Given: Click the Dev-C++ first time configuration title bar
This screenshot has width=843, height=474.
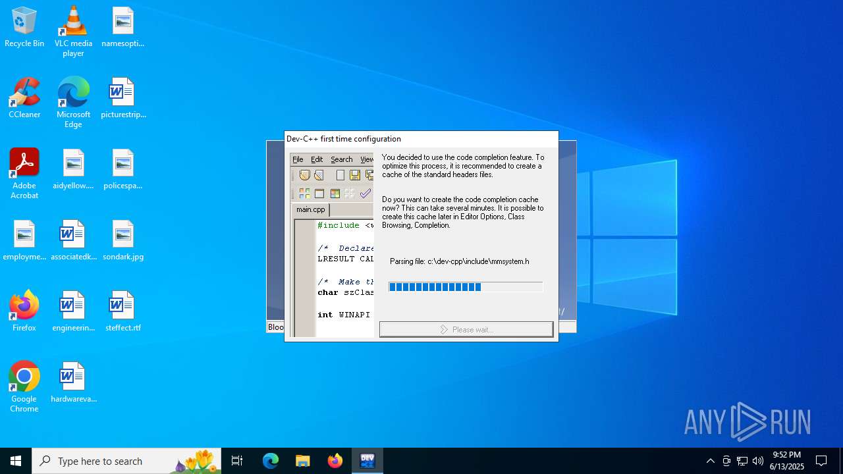Looking at the screenshot, I should [x=421, y=139].
